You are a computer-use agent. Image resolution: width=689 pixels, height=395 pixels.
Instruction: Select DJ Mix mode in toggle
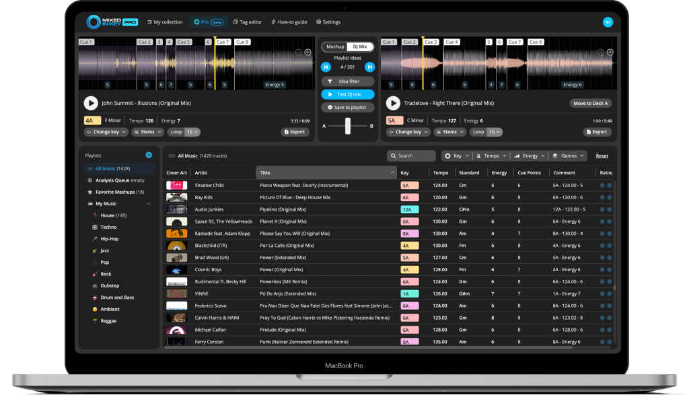coord(359,46)
